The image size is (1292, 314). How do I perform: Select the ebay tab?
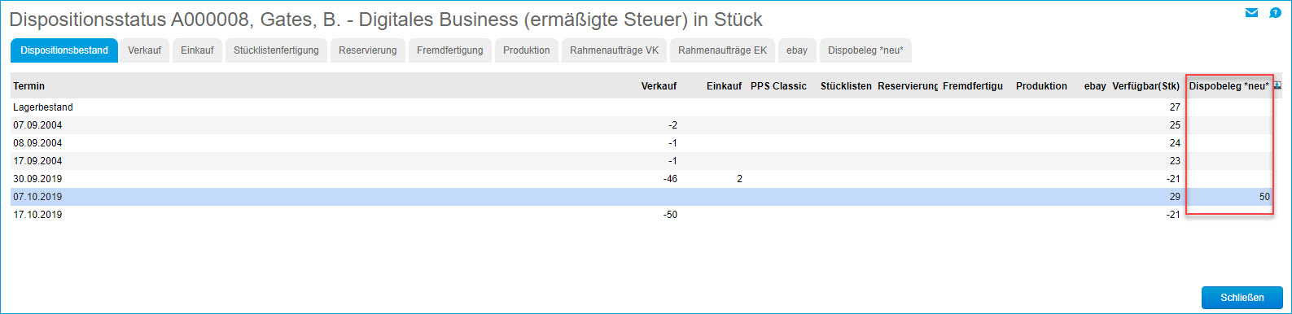pyautogui.click(x=797, y=50)
